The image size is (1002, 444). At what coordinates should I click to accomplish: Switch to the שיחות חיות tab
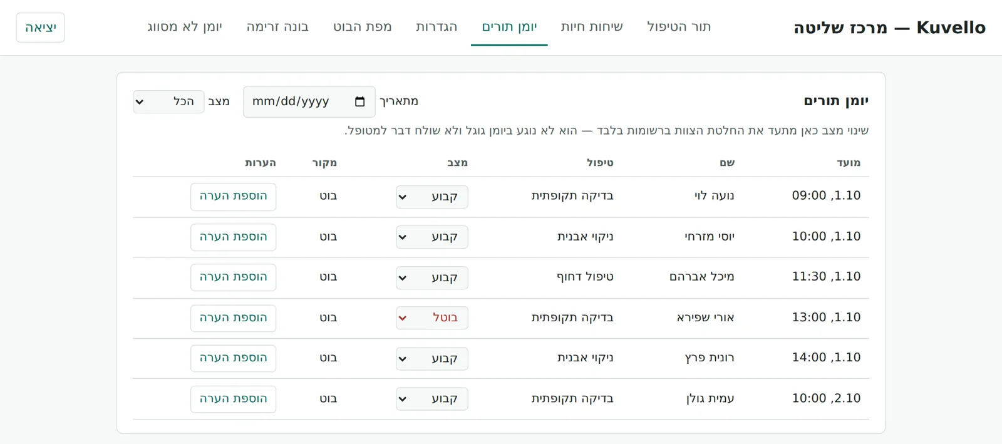[592, 27]
